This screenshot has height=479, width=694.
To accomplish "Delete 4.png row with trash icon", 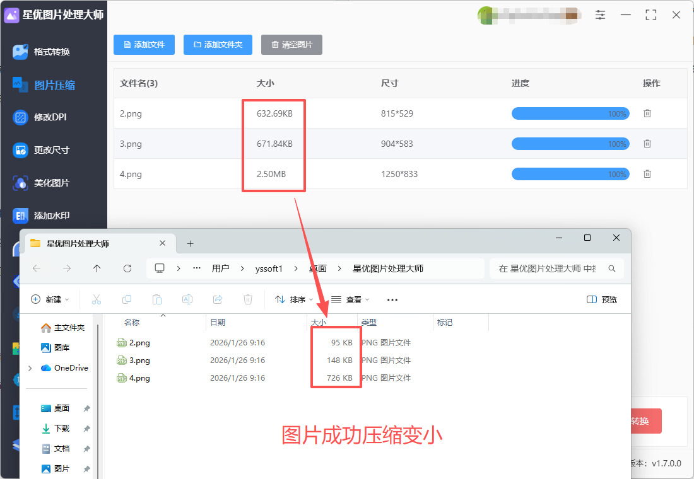I will pos(647,174).
